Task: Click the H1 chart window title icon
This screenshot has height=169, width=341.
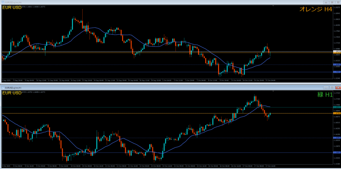Action: click(3, 88)
